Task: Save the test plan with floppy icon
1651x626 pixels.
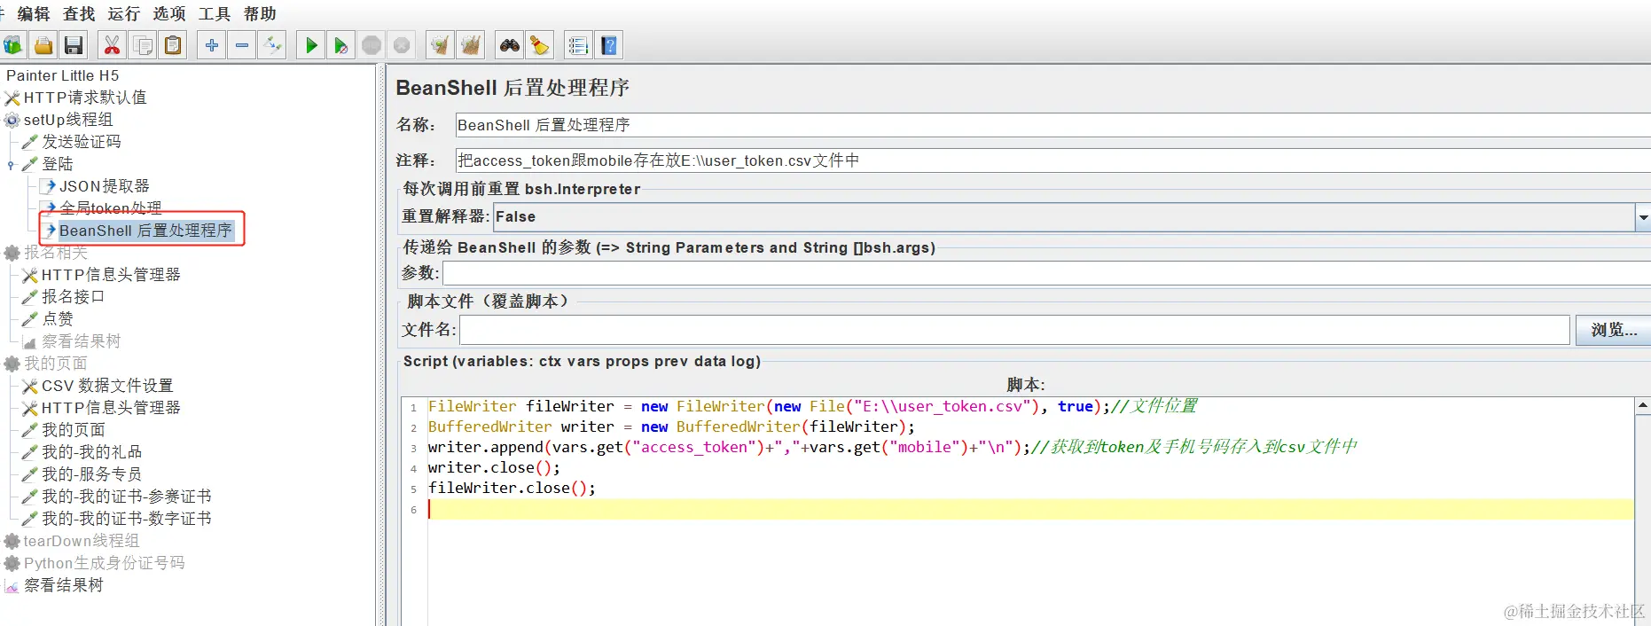Action: point(74,45)
